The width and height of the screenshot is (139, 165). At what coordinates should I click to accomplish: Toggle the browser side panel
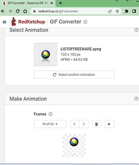[134, 11]
